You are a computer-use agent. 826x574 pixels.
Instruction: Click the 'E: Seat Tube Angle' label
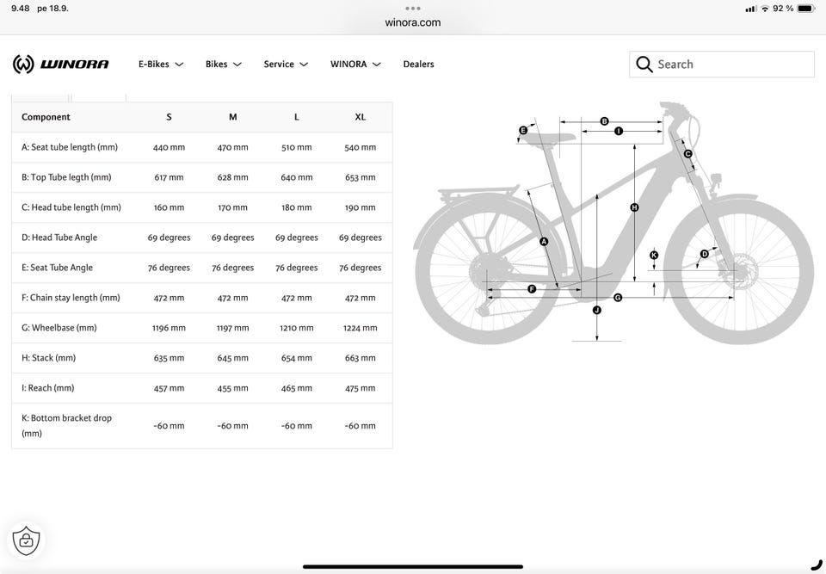pos(57,268)
